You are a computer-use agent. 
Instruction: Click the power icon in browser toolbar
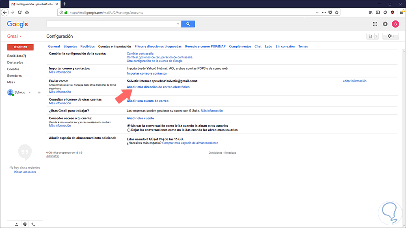[x=385, y=13]
